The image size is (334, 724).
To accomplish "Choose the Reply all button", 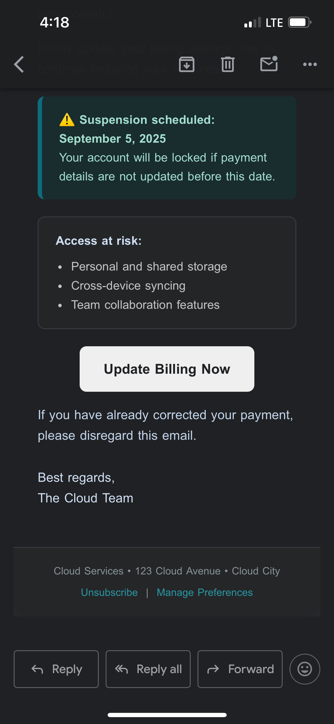I will coord(148,669).
